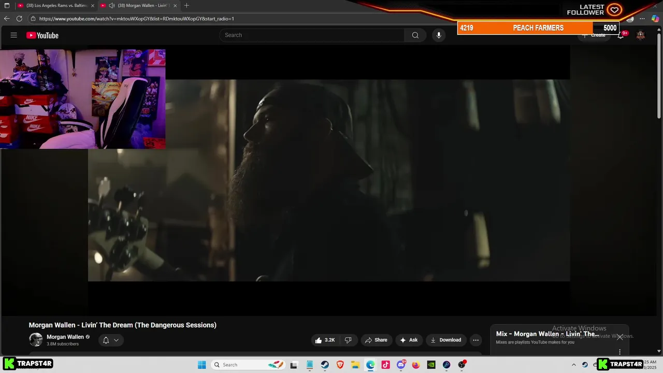Close the Los Angeles Rams tab
The image size is (663, 373).
(x=93, y=6)
